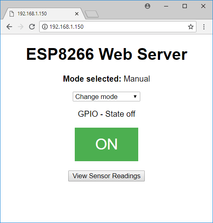Click the forward navigation arrow
The height and width of the screenshot is (223, 213).
pos(21,27)
